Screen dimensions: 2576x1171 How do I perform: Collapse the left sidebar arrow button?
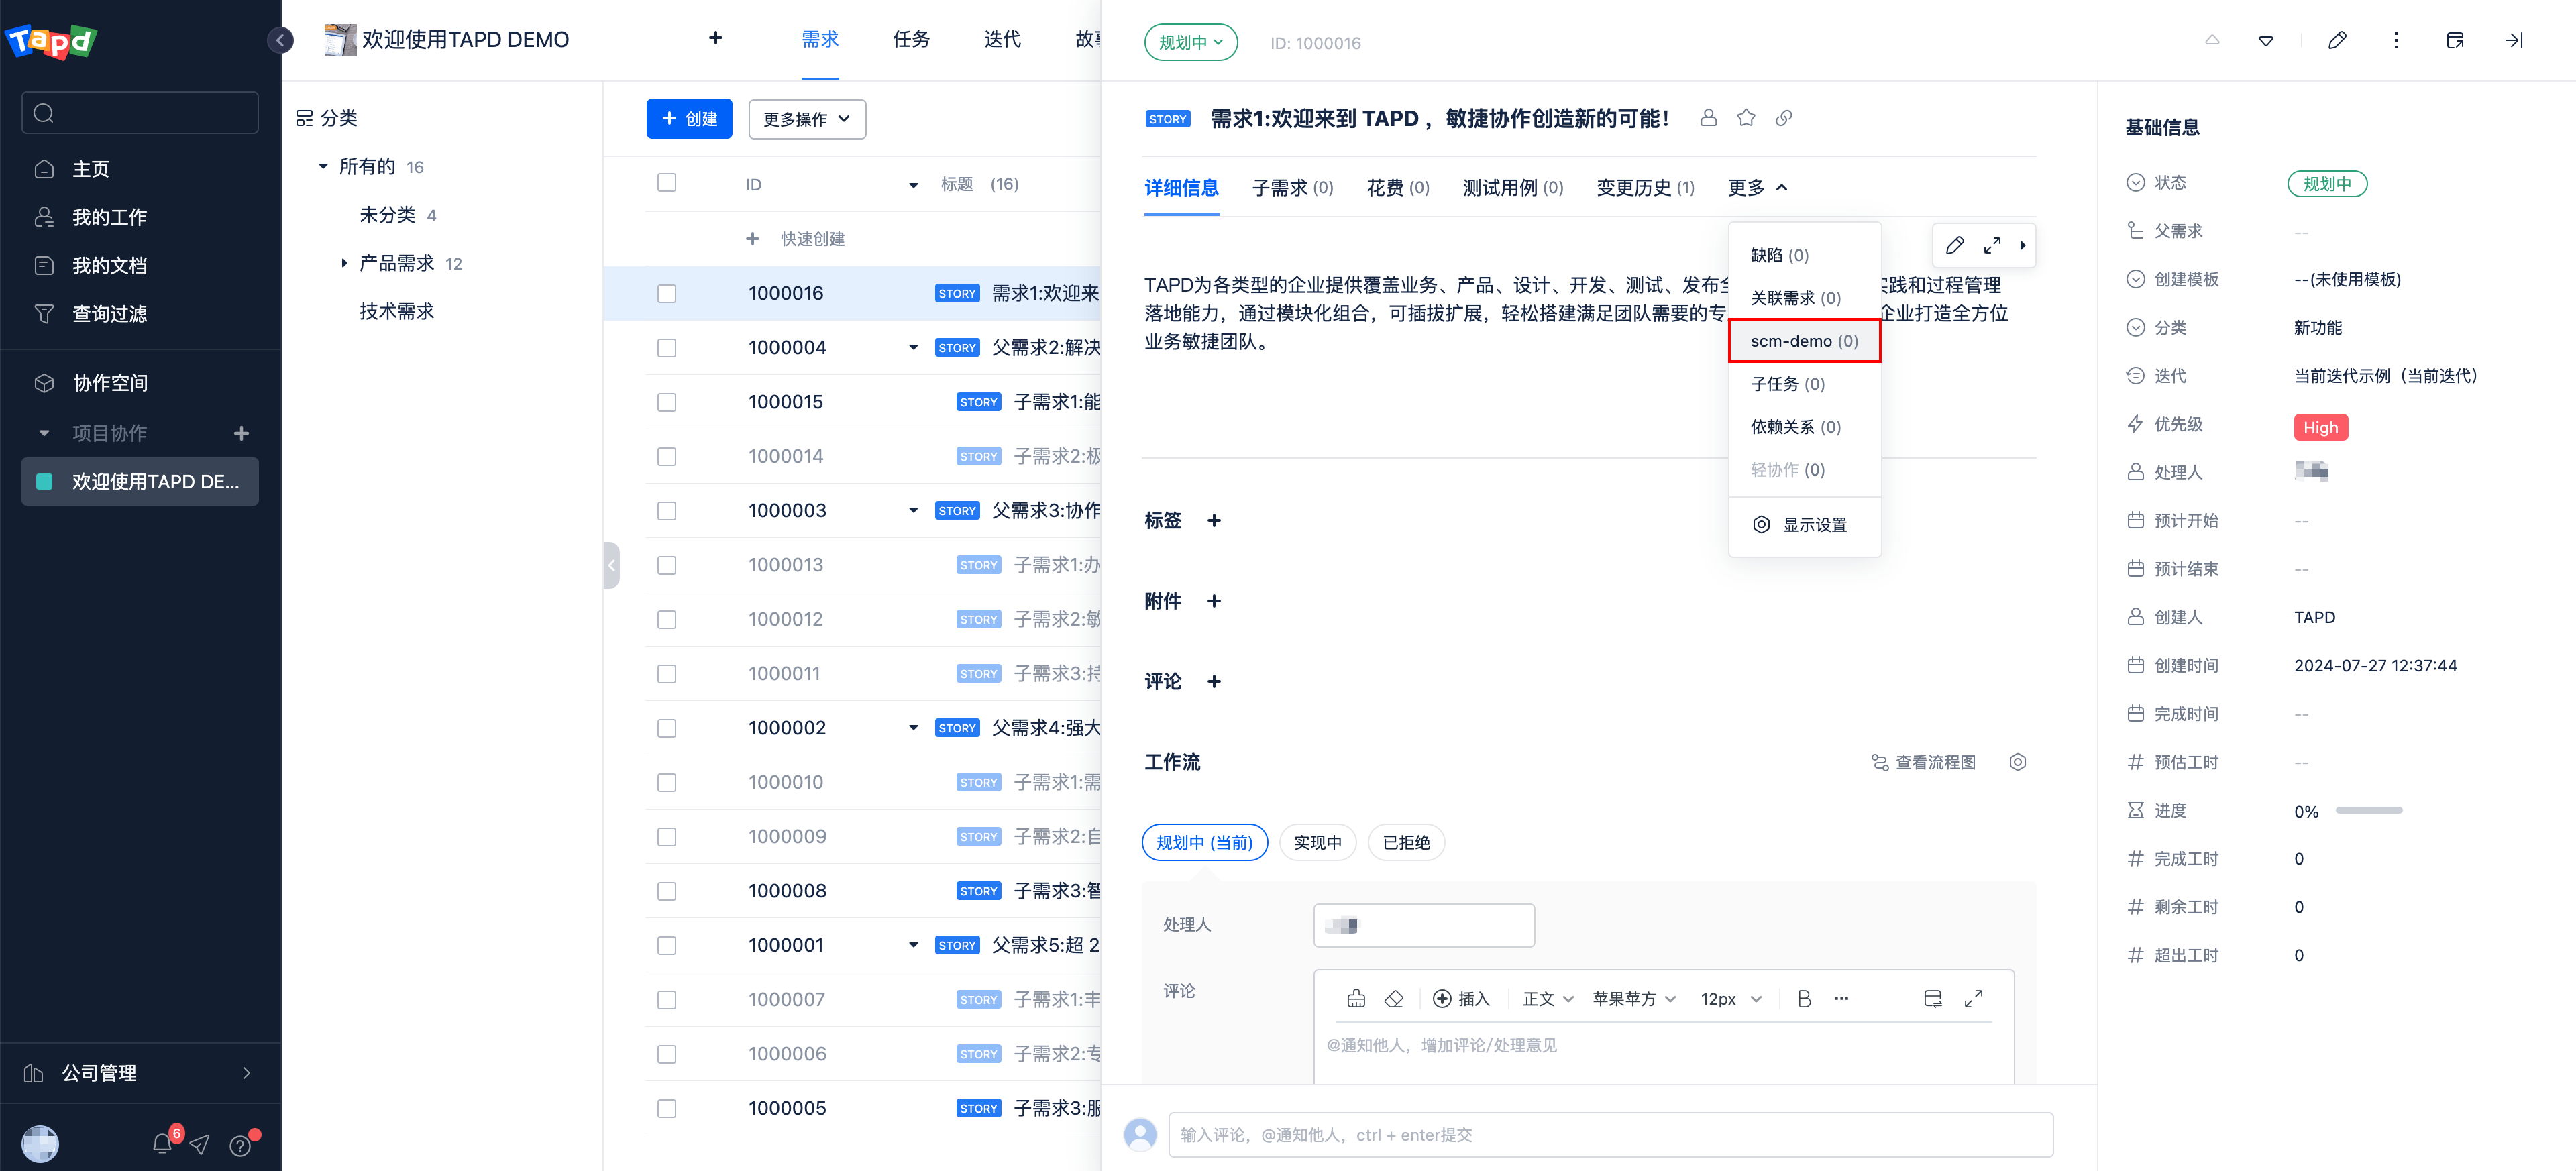click(x=280, y=40)
